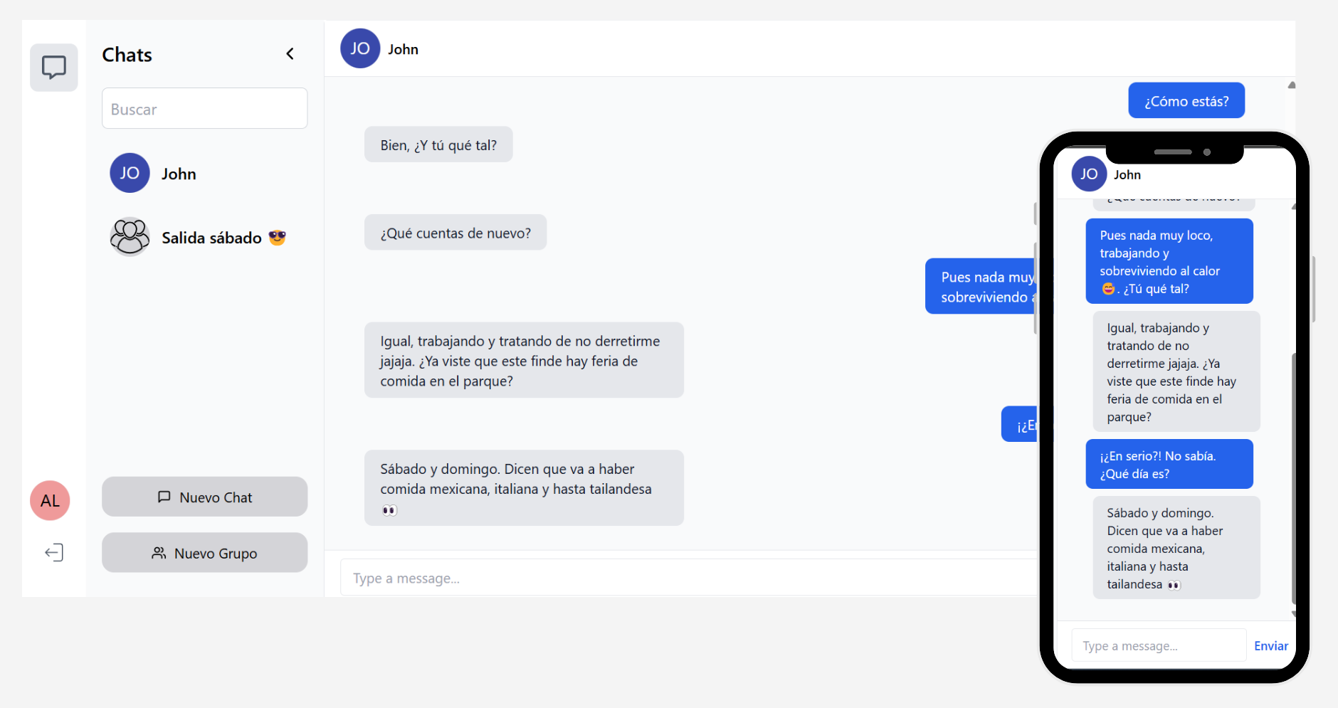Click the people icon on the Nuevo Grupo button
This screenshot has width=1338, height=708.
click(x=157, y=552)
